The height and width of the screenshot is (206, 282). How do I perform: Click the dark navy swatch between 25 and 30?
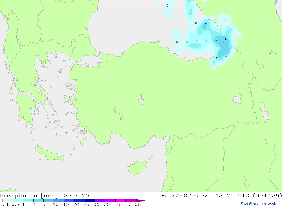(x=90, y=200)
